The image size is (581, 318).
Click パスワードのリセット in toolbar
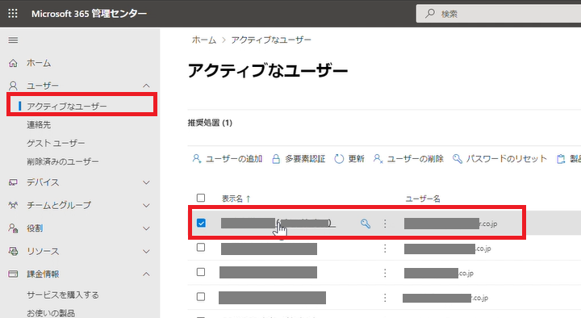point(499,159)
